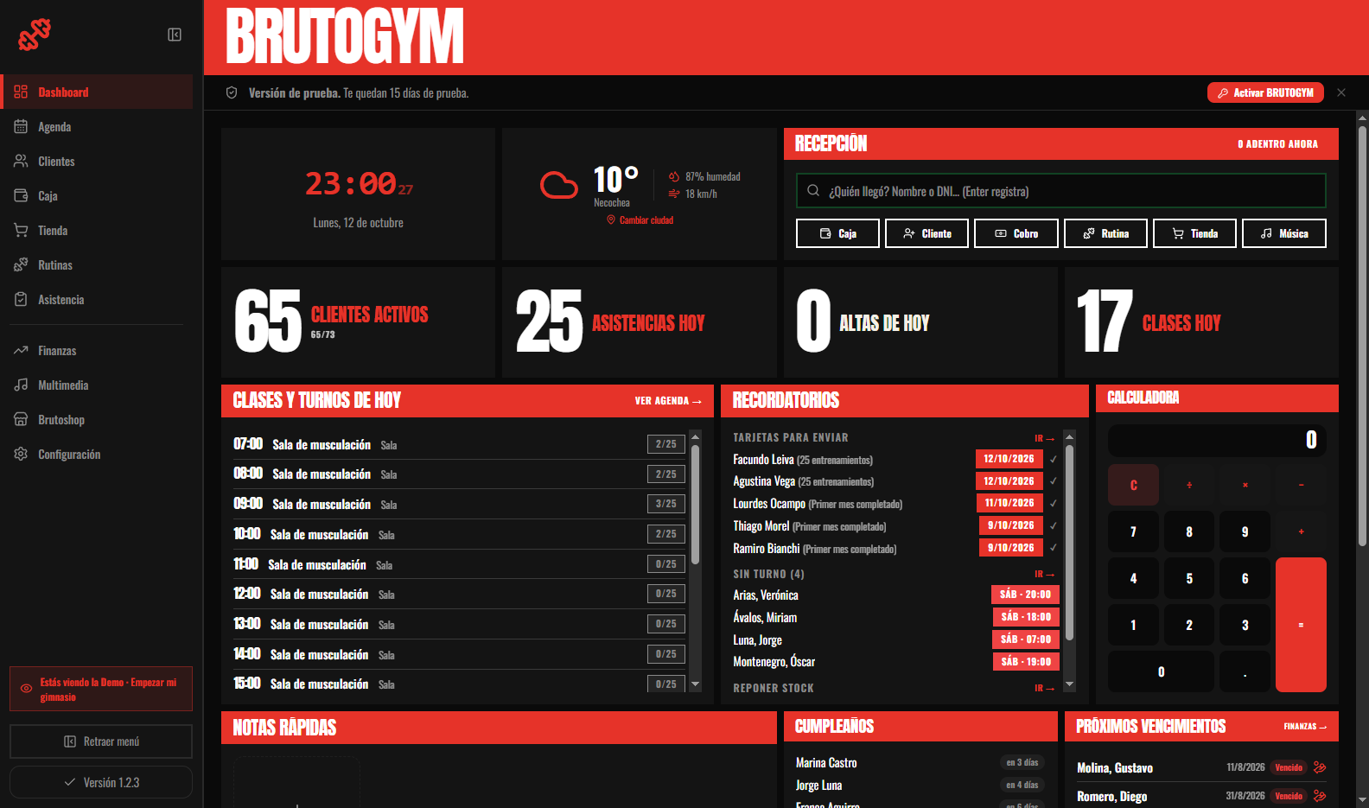Click the Caja button in Recepción
1369x808 pixels.
[x=838, y=233]
